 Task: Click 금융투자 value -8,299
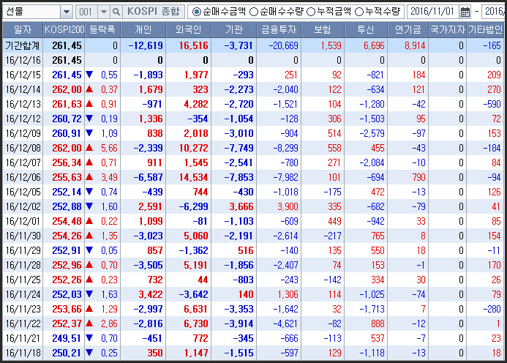coord(285,148)
